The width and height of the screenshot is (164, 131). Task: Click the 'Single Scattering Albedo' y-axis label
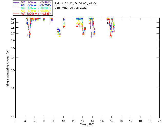8,68
